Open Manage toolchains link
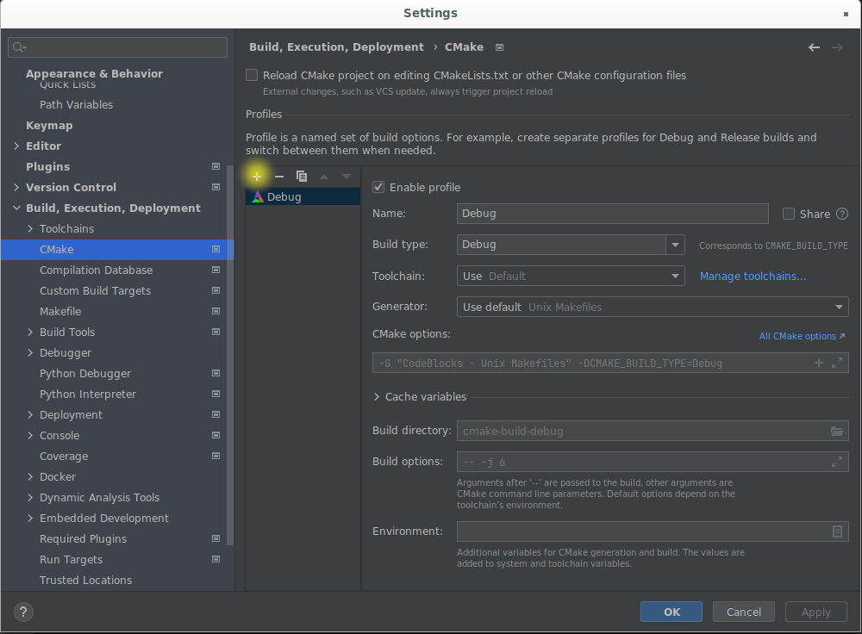The width and height of the screenshot is (862, 634). coord(753,276)
